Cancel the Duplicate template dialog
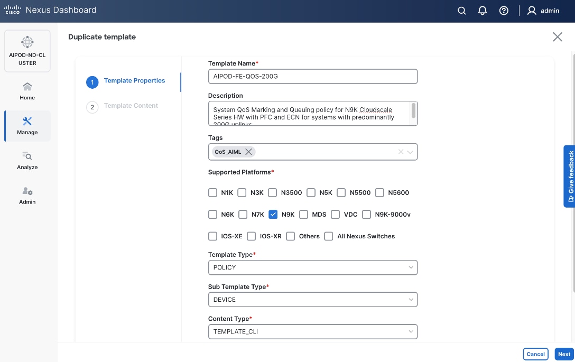Screen dimensions: 575x362 [535, 354]
